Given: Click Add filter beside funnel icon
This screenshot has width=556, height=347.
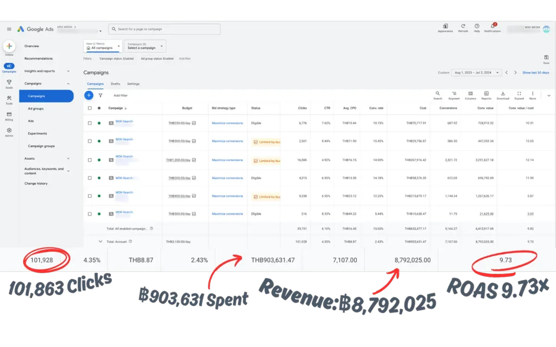Looking at the screenshot, I should 120,95.
